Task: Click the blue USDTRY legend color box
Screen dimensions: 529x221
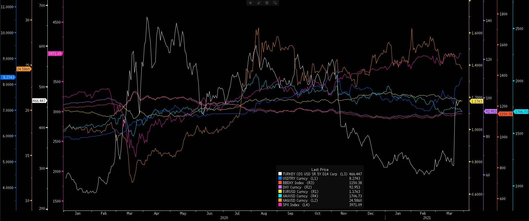Action: pos(280,178)
